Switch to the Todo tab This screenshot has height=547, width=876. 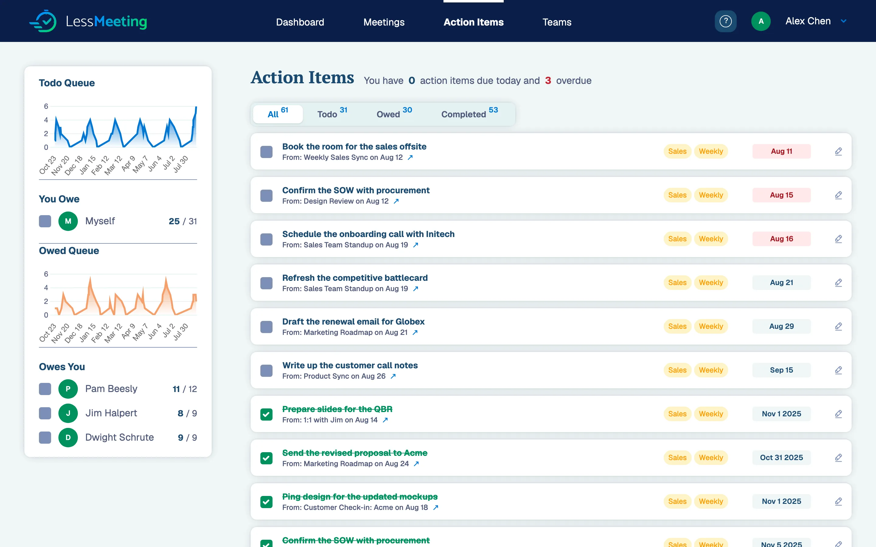pos(332,114)
